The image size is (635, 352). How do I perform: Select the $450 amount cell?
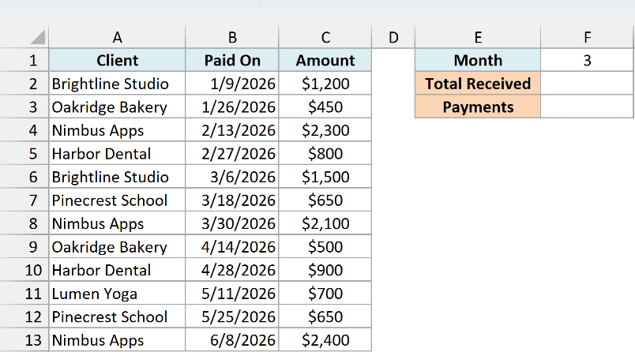(x=325, y=107)
